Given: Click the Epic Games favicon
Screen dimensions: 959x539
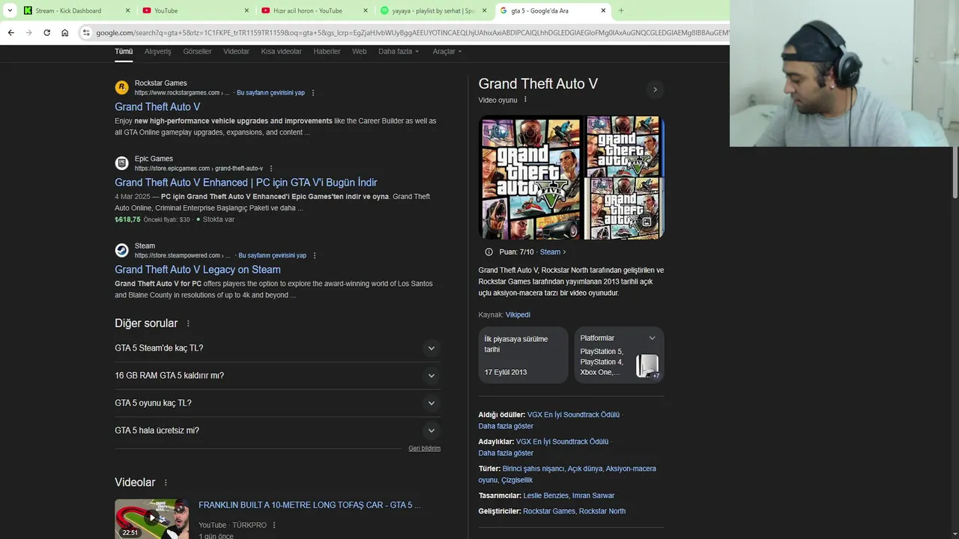Looking at the screenshot, I should pos(121,163).
